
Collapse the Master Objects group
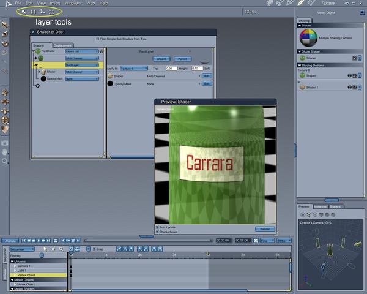(12, 280)
